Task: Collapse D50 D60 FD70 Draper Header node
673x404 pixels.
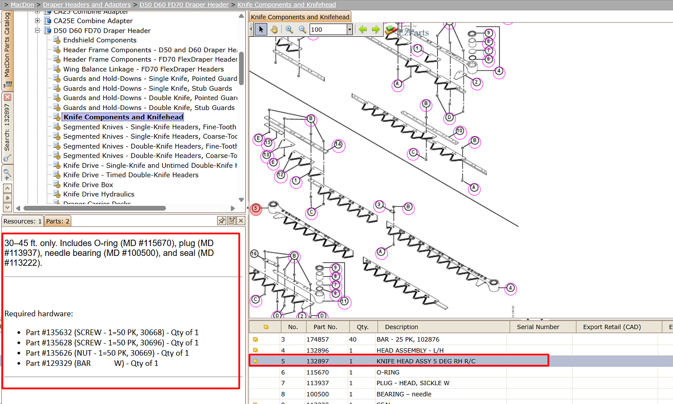Action: [x=38, y=31]
